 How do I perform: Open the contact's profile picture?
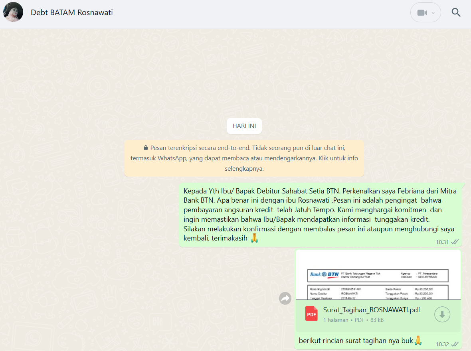click(x=13, y=12)
